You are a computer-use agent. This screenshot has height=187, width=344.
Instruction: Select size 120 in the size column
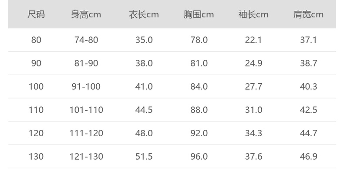coord(36,133)
